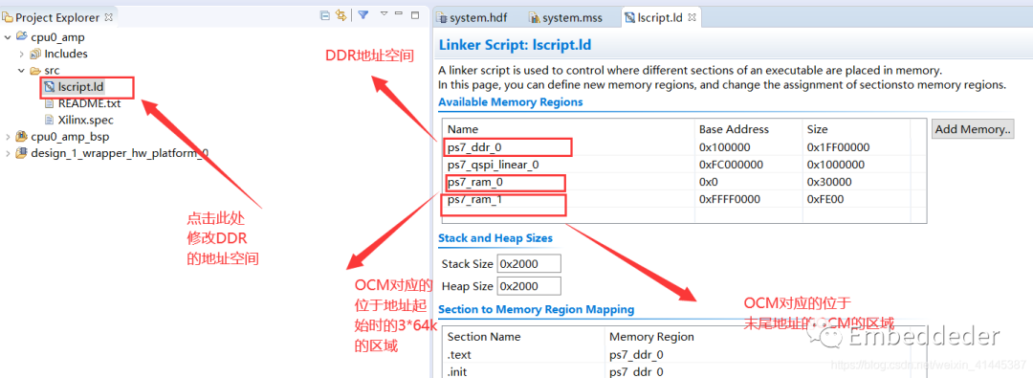Select design_1_wrapper_hw_platform_0 label
Screen dimensions: 1033x378
click(x=120, y=153)
